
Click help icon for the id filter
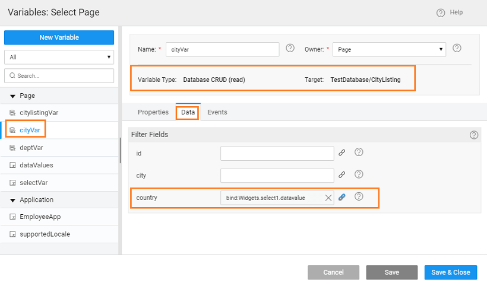[x=359, y=153]
